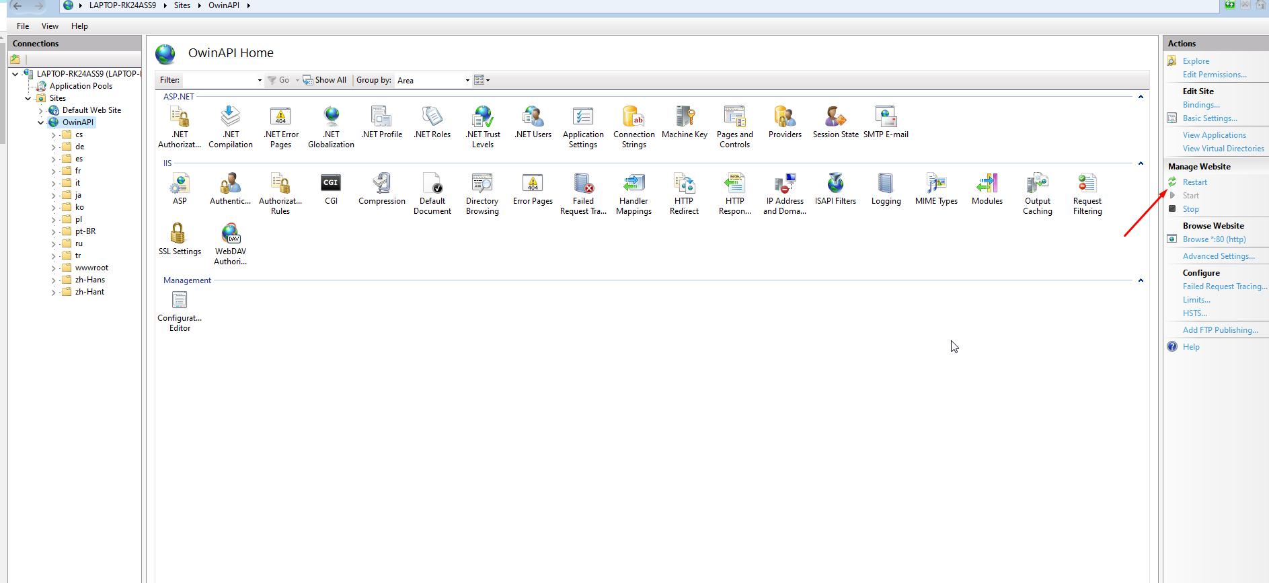Open .NET Error Pages icon
The width and height of the screenshot is (1269, 583).
(x=281, y=127)
